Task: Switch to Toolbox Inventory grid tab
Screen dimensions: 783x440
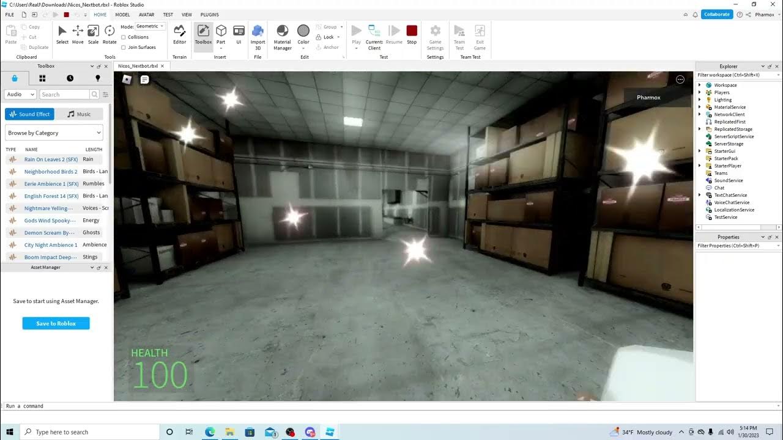Action: click(42, 78)
